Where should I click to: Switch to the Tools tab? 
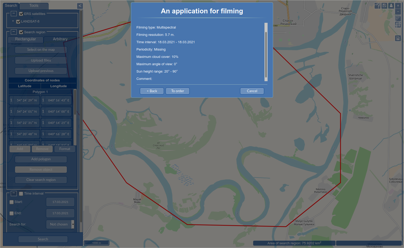tap(34, 6)
